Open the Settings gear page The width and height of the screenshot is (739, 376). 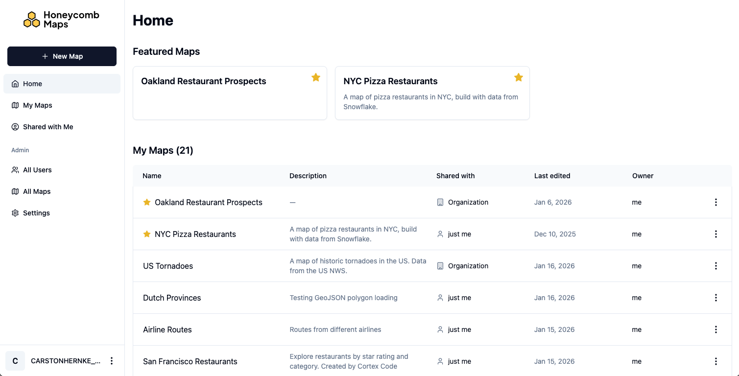pyautogui.click(x=36, y=213)
